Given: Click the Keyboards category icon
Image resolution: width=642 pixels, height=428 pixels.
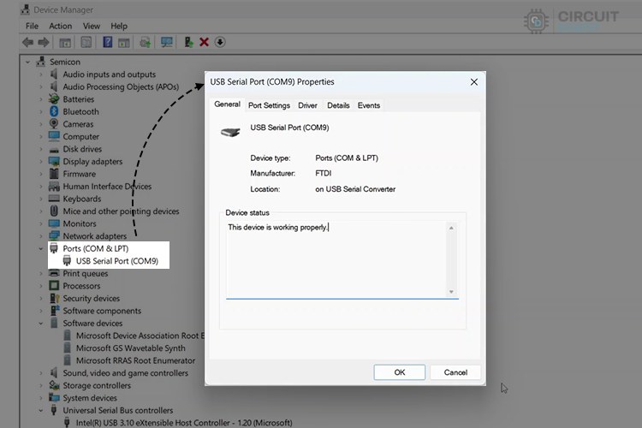Looking at the screenshot, I should click(54, 199).
